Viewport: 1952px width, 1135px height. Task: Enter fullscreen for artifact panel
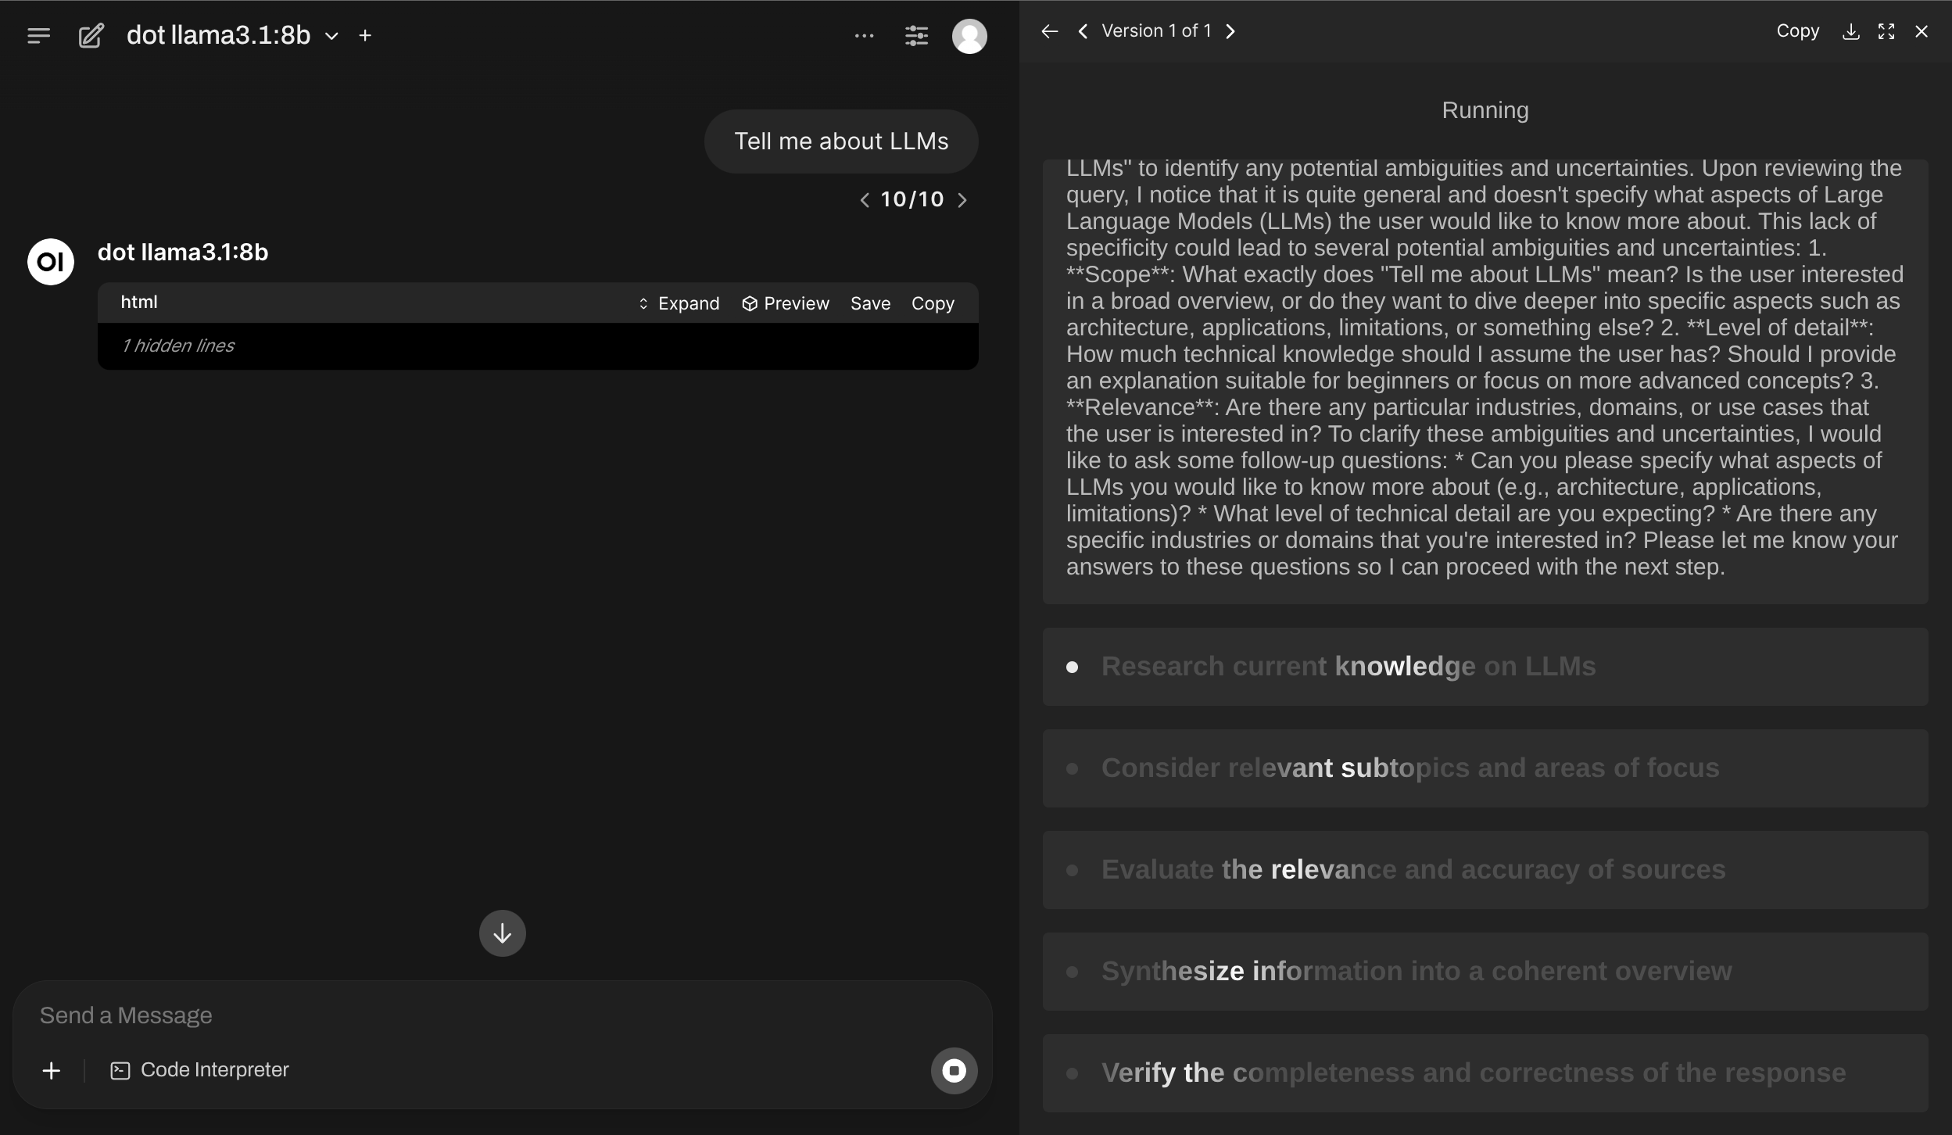click(x=1886, y=31)
